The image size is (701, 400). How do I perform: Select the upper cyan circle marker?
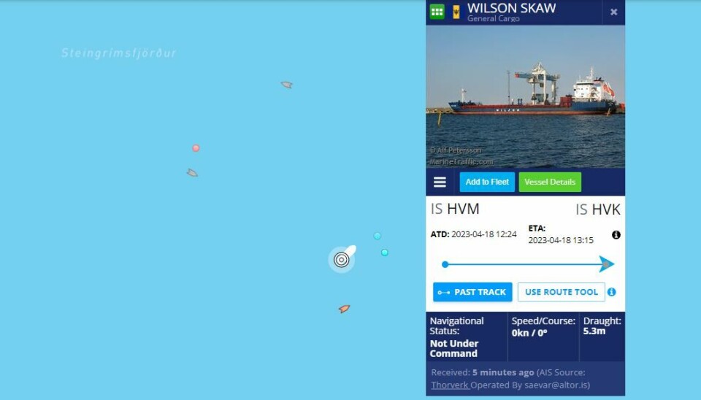pos(378,236)
